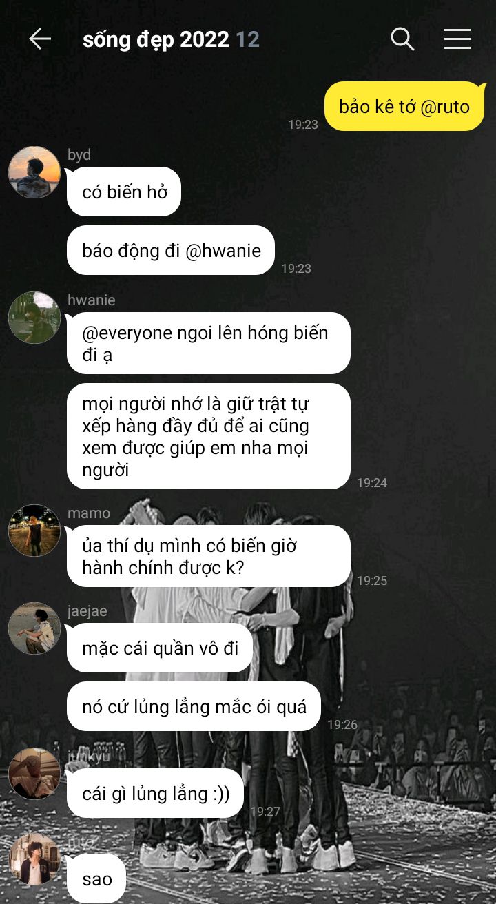This screenshot has height=904, width=496.
Task: Tap the back arrow icon
Action: [40, 39]
